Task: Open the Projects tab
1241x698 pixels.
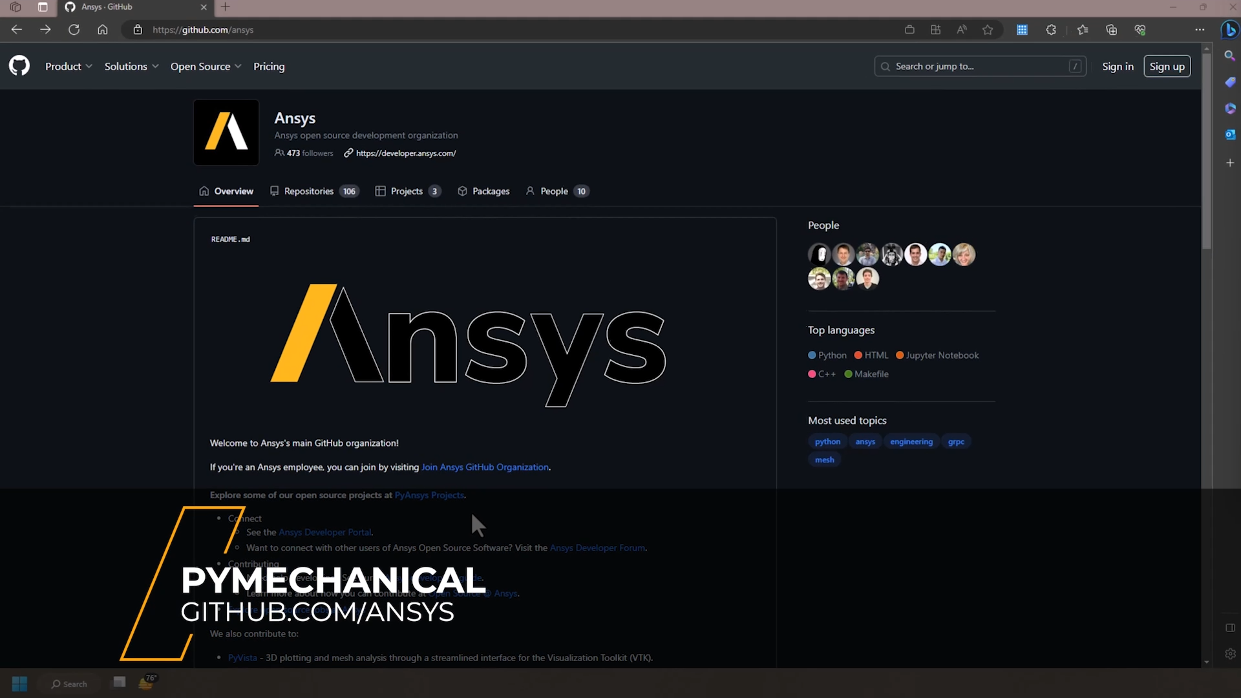Action: 407,191
